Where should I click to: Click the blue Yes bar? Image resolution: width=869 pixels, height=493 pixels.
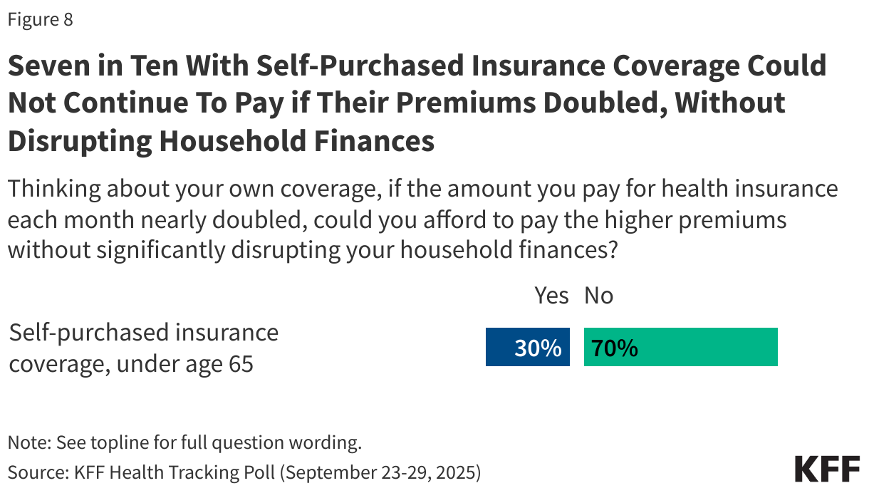coord(527,347)
